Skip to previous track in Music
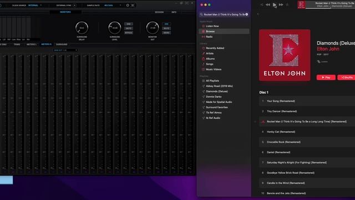Screen dimensions: 355x200 pyautogui.click(x=268, y=5)
